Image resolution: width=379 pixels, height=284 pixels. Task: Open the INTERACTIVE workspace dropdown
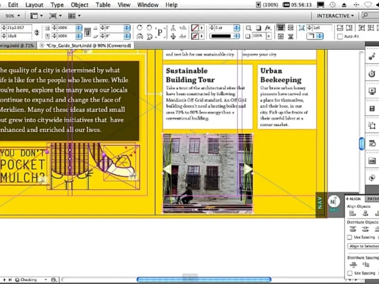pyautogui.click(x=335, y=16)
